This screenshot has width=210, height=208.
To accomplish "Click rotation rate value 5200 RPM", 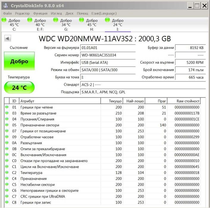I will (x=190, y=63).
